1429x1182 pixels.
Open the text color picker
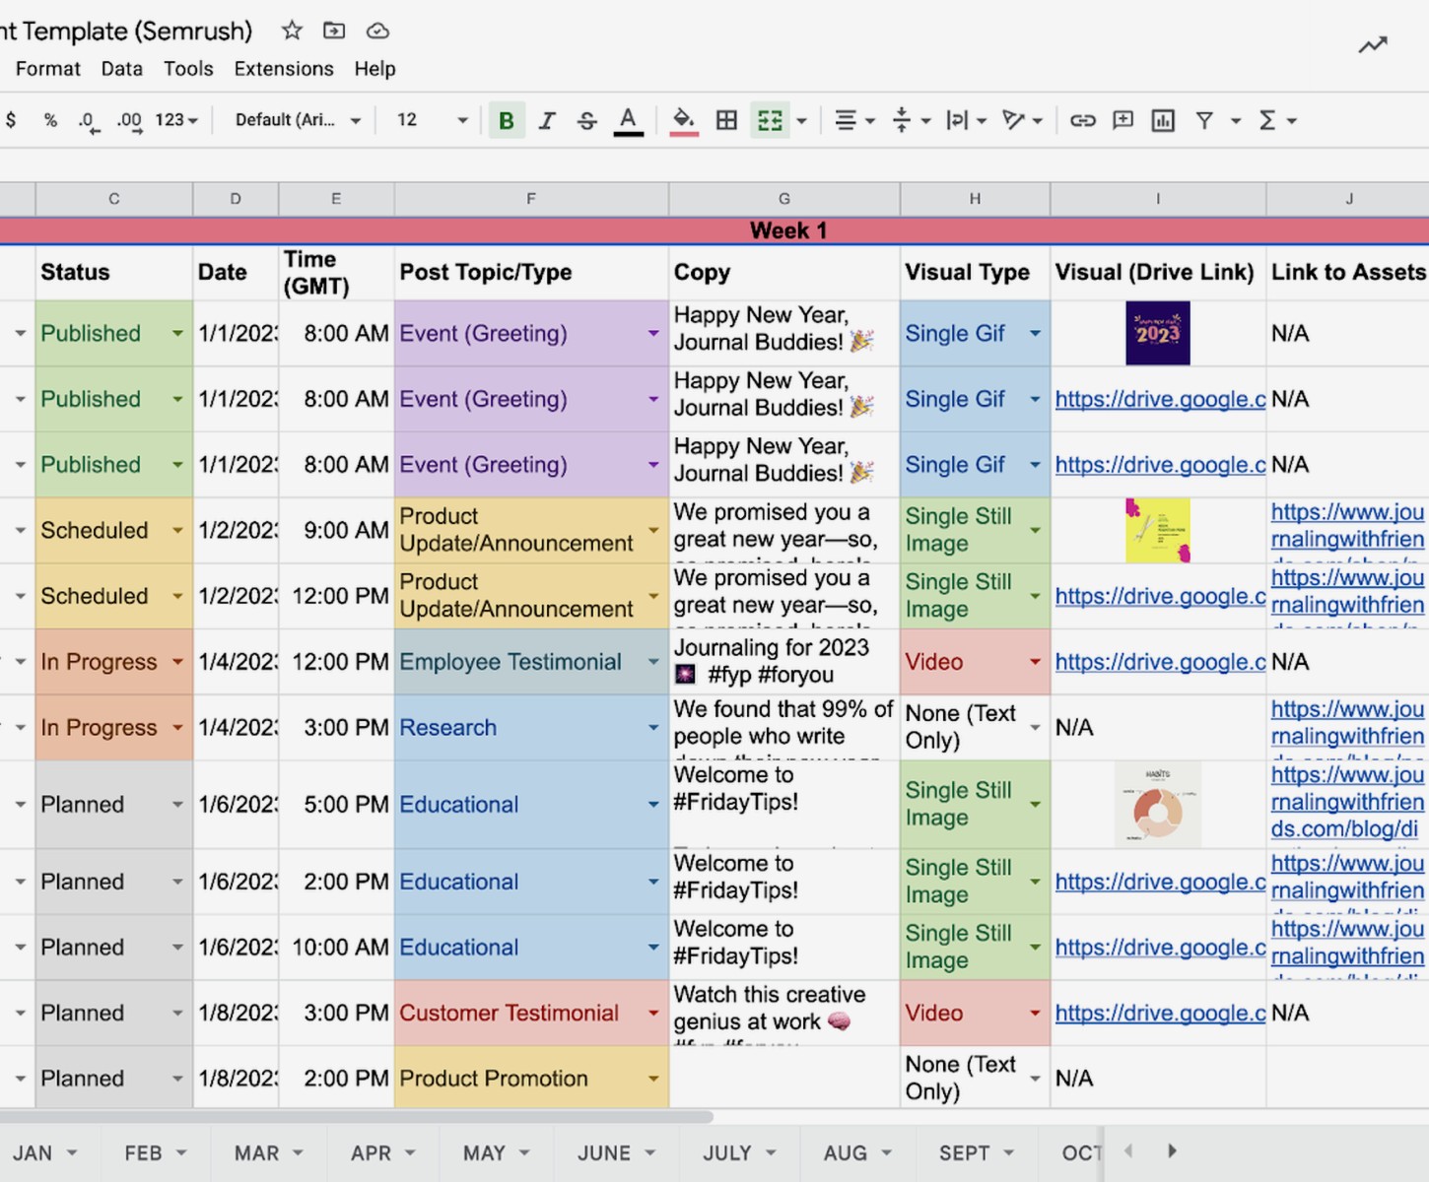pos(628,119)
